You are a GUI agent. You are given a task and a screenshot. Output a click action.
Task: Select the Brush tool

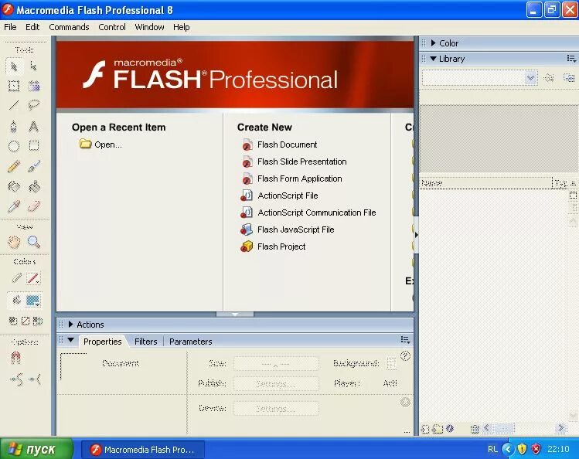point(33,167)
